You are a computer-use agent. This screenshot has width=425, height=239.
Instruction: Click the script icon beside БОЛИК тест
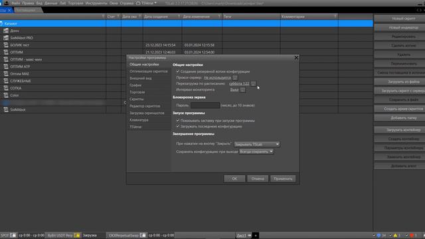tap(6, 45)
